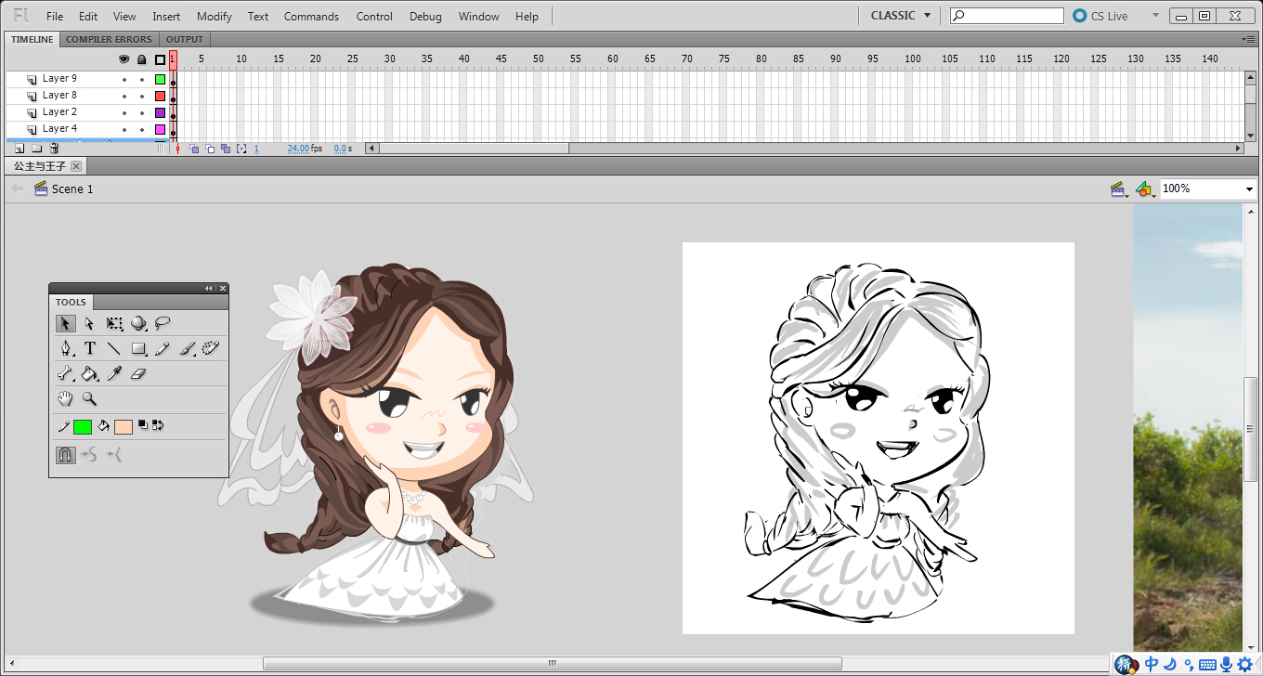Toggle Lock All Layers padlock icon
Image resolution: width=1263 pixels, height=676 pixels.
[x=142, y=59]
